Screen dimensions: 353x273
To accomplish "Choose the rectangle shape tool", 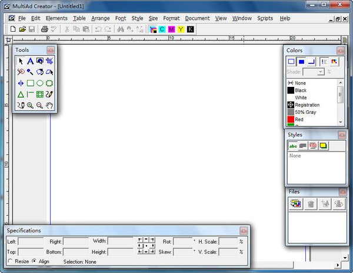I will click(30, 83).
